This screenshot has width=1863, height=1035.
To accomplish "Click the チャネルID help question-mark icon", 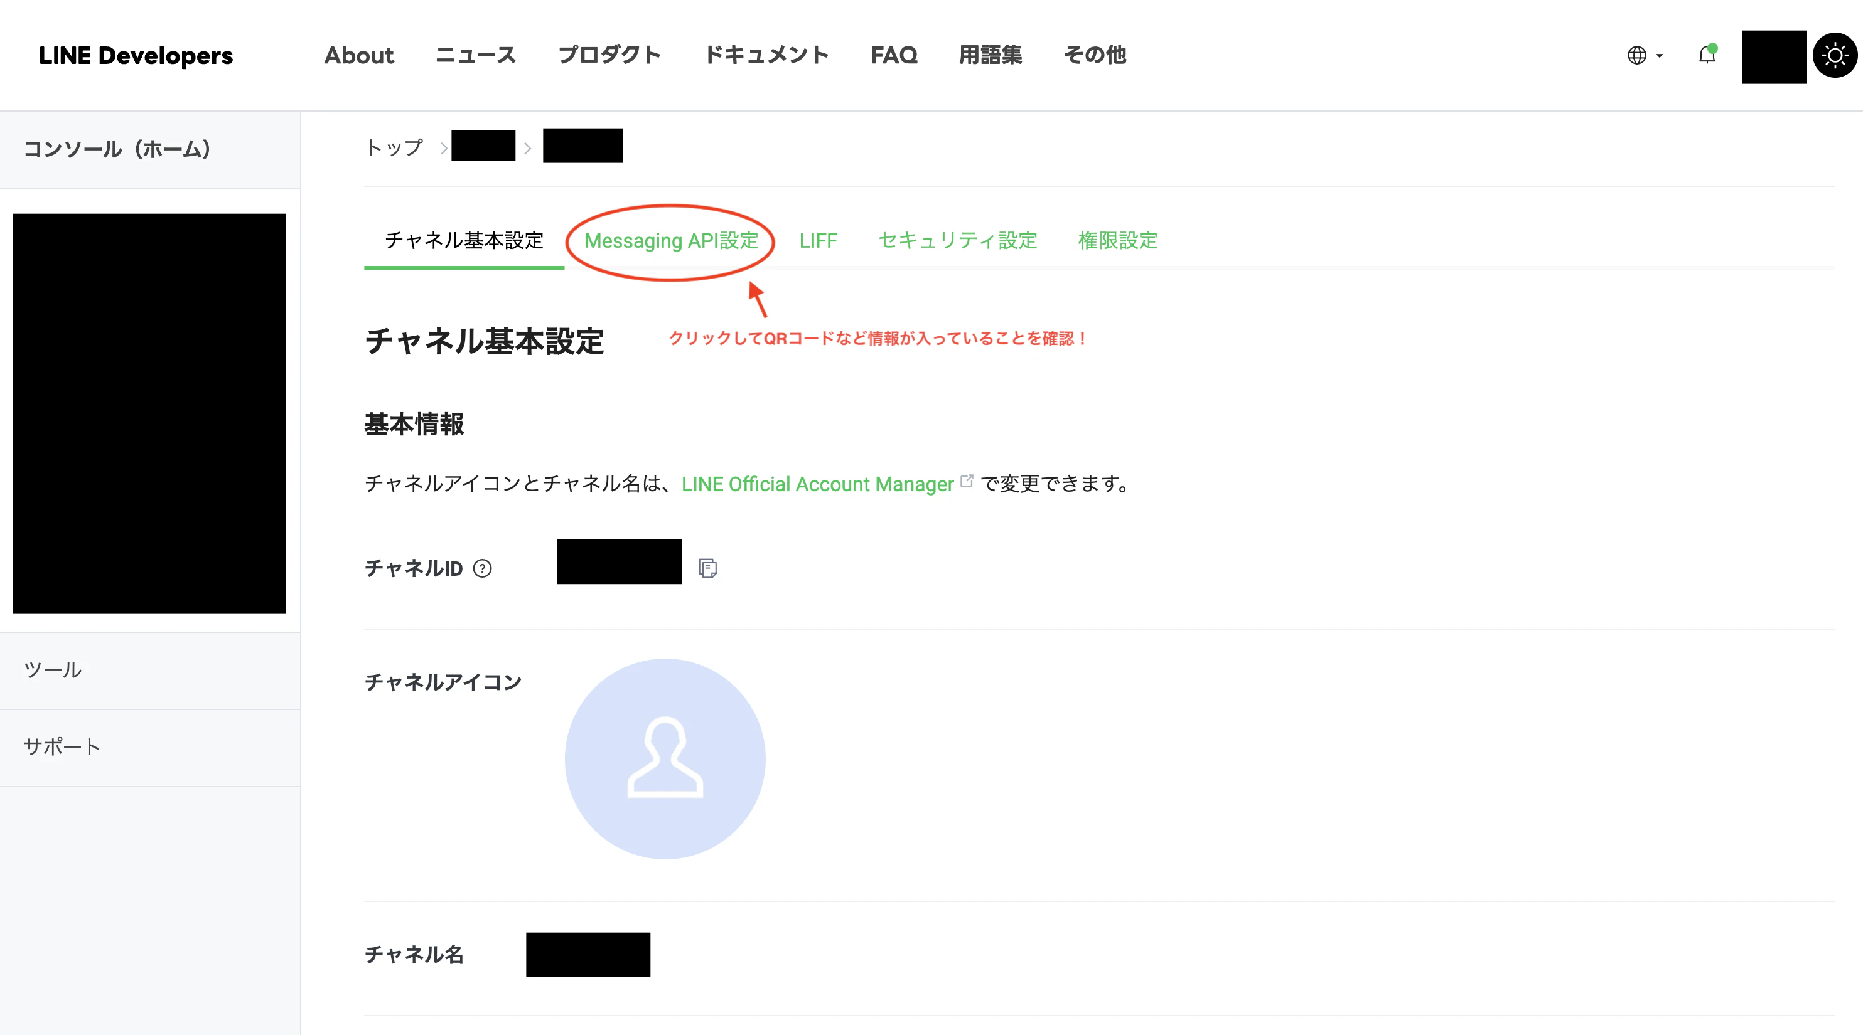I will 482,569.
